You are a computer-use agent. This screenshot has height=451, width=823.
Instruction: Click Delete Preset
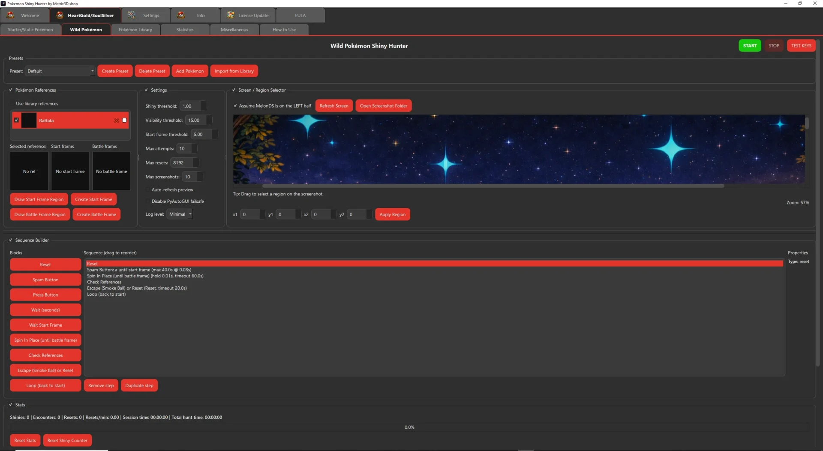click(152, 71)
